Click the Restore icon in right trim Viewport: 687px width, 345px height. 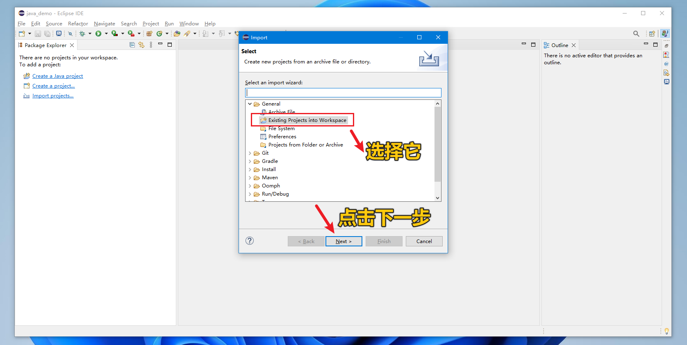(667, 46)
